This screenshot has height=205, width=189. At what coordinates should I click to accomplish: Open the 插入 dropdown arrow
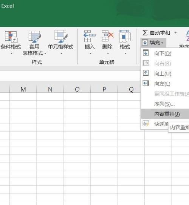(90, 54)
